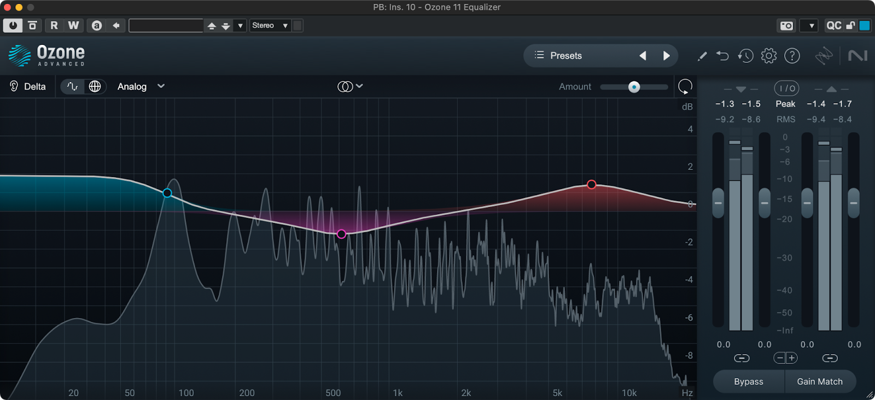
Task: Select the globe view icon
Action: pos(95,86)
